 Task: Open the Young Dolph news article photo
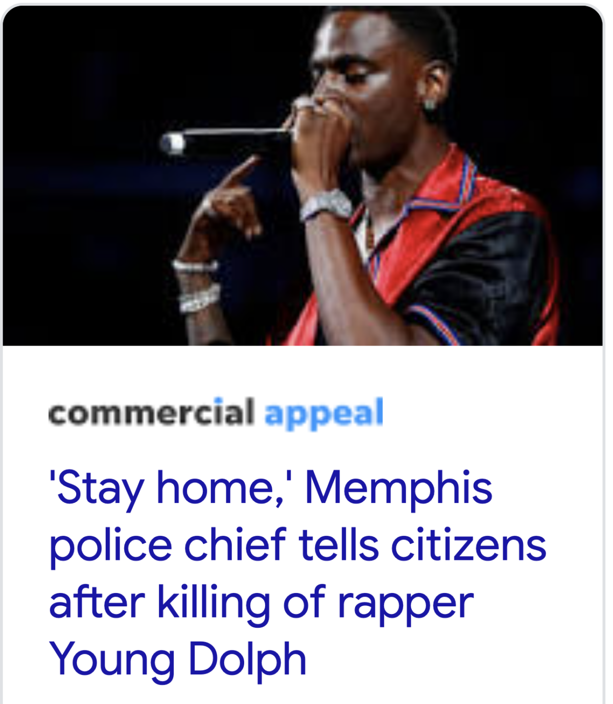[x=302, y=175]
